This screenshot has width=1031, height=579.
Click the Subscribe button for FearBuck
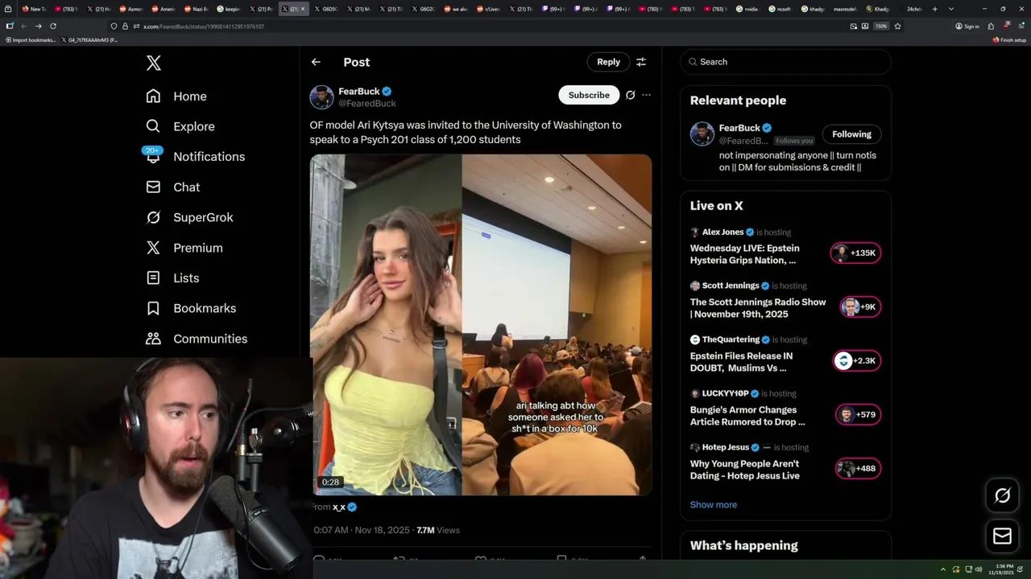(589, 95)
